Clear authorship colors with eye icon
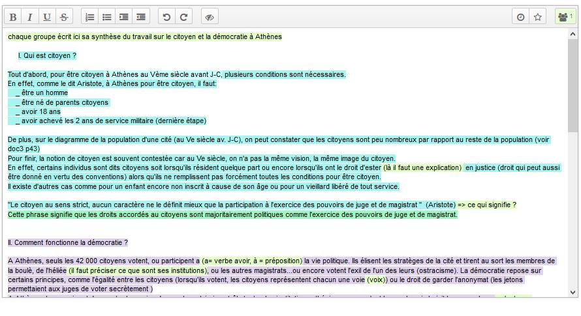This screenshot has width=581, height=316. click(x=209, y=17)
